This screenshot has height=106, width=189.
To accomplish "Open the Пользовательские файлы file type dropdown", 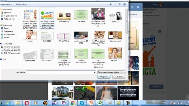I will [111, 72].
